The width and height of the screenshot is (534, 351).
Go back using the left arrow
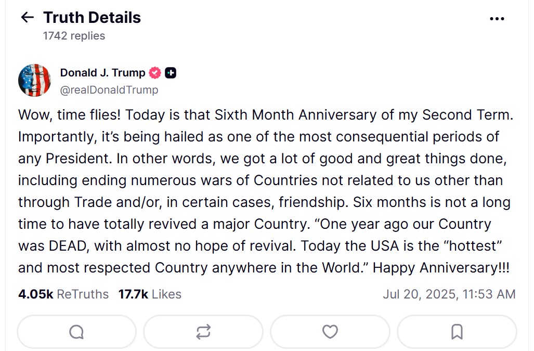tap(27, 18)
